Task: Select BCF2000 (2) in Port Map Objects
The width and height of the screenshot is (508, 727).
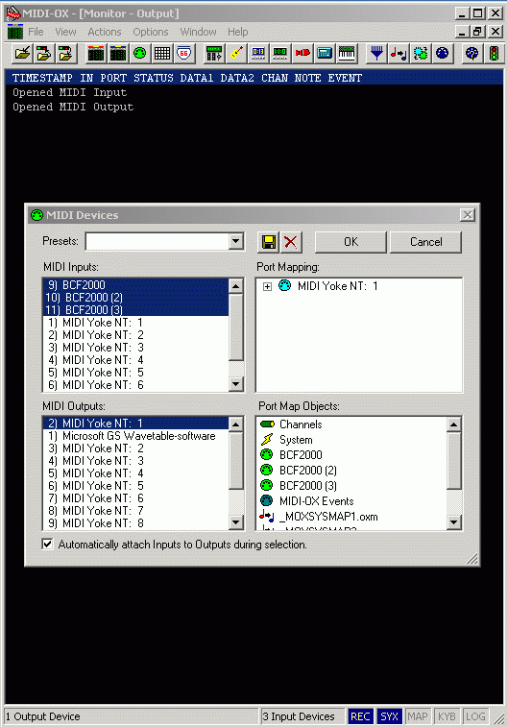Action: point(307,471)
